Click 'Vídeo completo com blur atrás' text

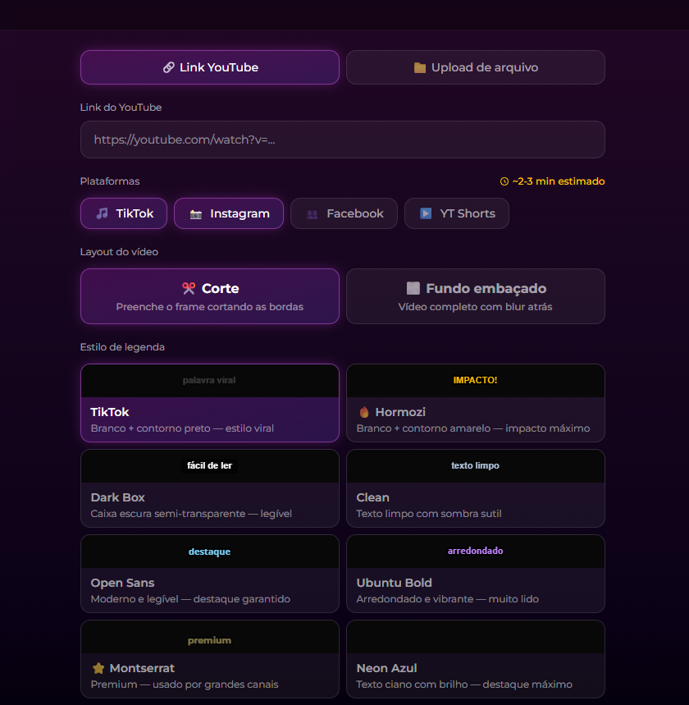coord(475,307)
